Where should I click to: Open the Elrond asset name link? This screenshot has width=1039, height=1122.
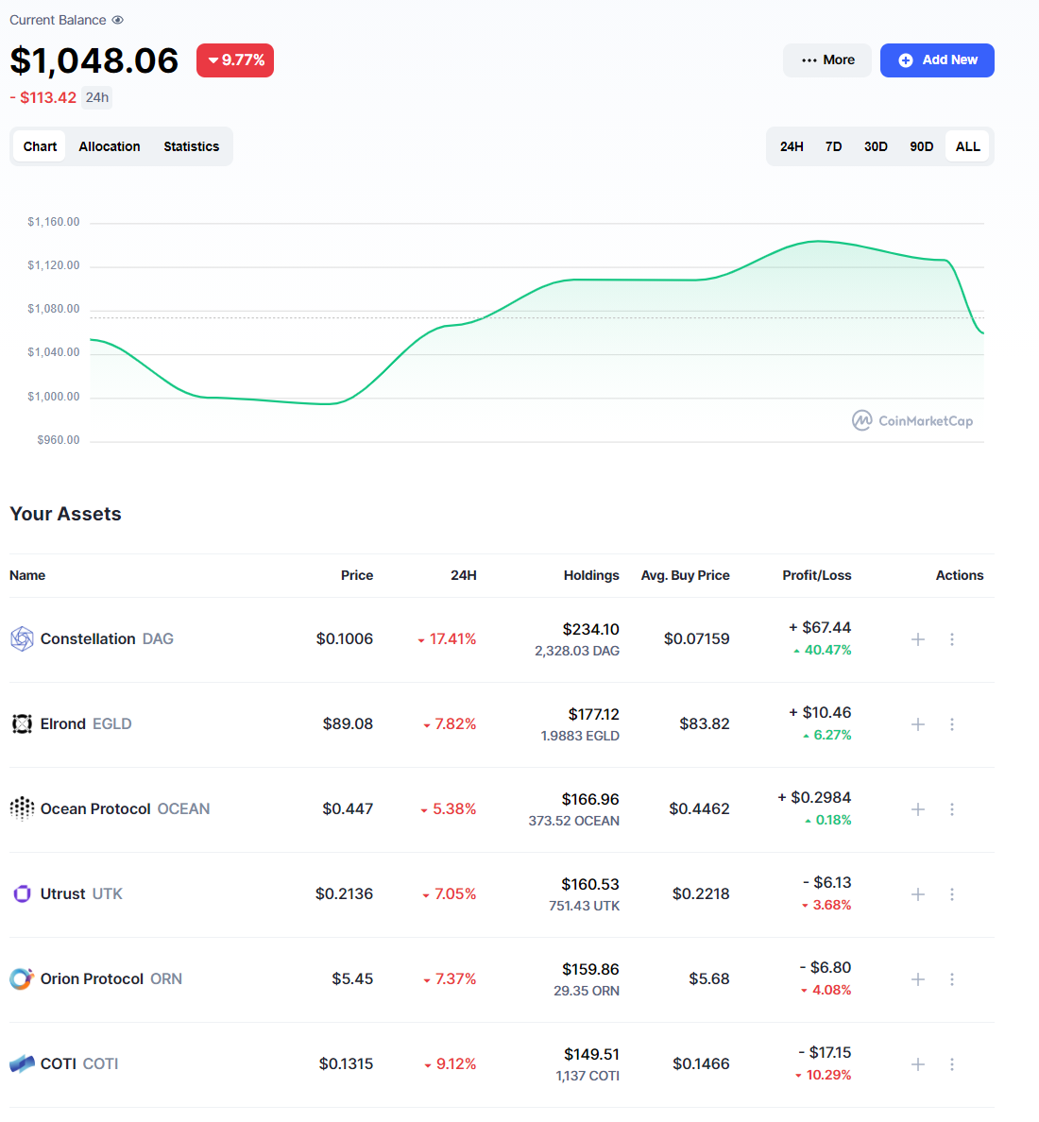click(63, 723)
